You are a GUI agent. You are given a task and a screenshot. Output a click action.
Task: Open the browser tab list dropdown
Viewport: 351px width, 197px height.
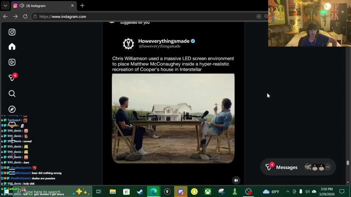coord(5,5)
